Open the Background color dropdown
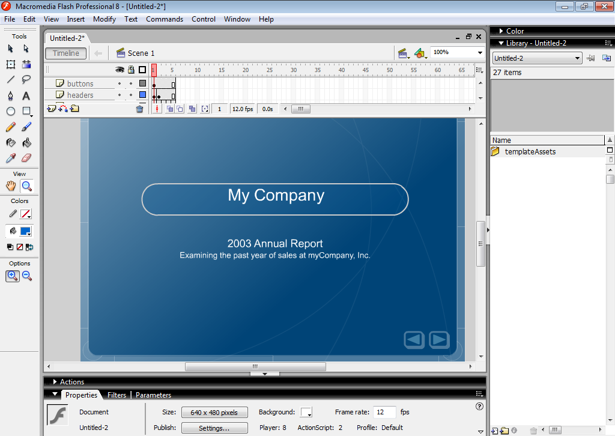The image size is (615, 436). [x=306, y=412]
